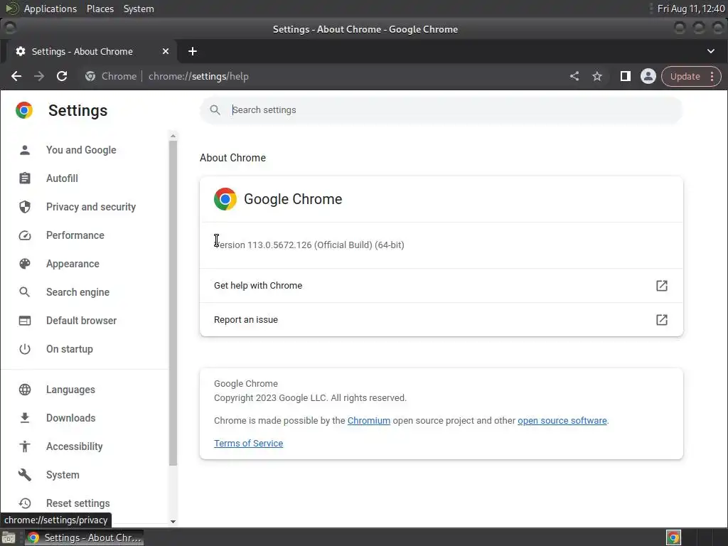Click the shield icon beside Privacy and security
This screenshot has width=728, height=546.
(x=25, y=207)
